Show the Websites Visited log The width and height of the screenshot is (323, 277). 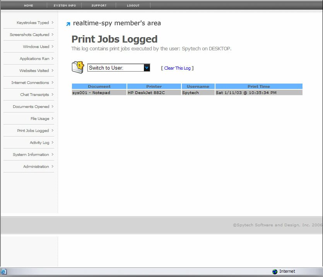(34, 71)
